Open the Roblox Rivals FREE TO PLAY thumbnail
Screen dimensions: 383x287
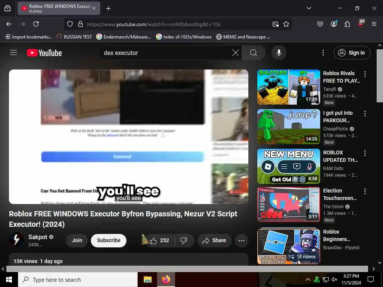[x=288, y=87]
